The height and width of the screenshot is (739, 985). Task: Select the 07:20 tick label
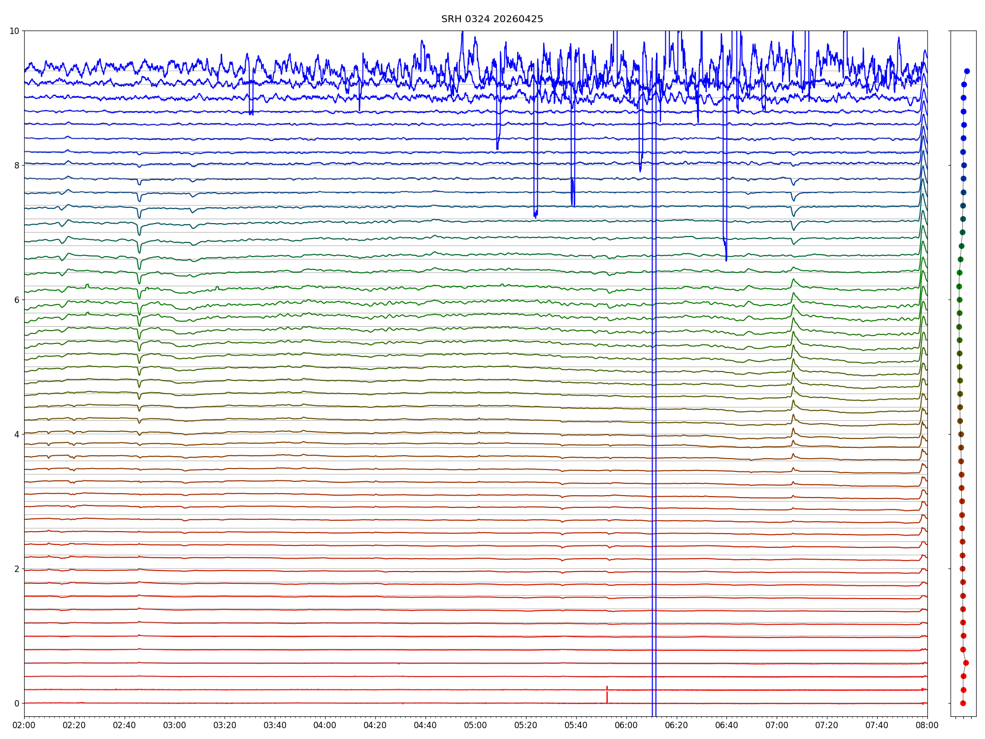[x=827, y=725]
